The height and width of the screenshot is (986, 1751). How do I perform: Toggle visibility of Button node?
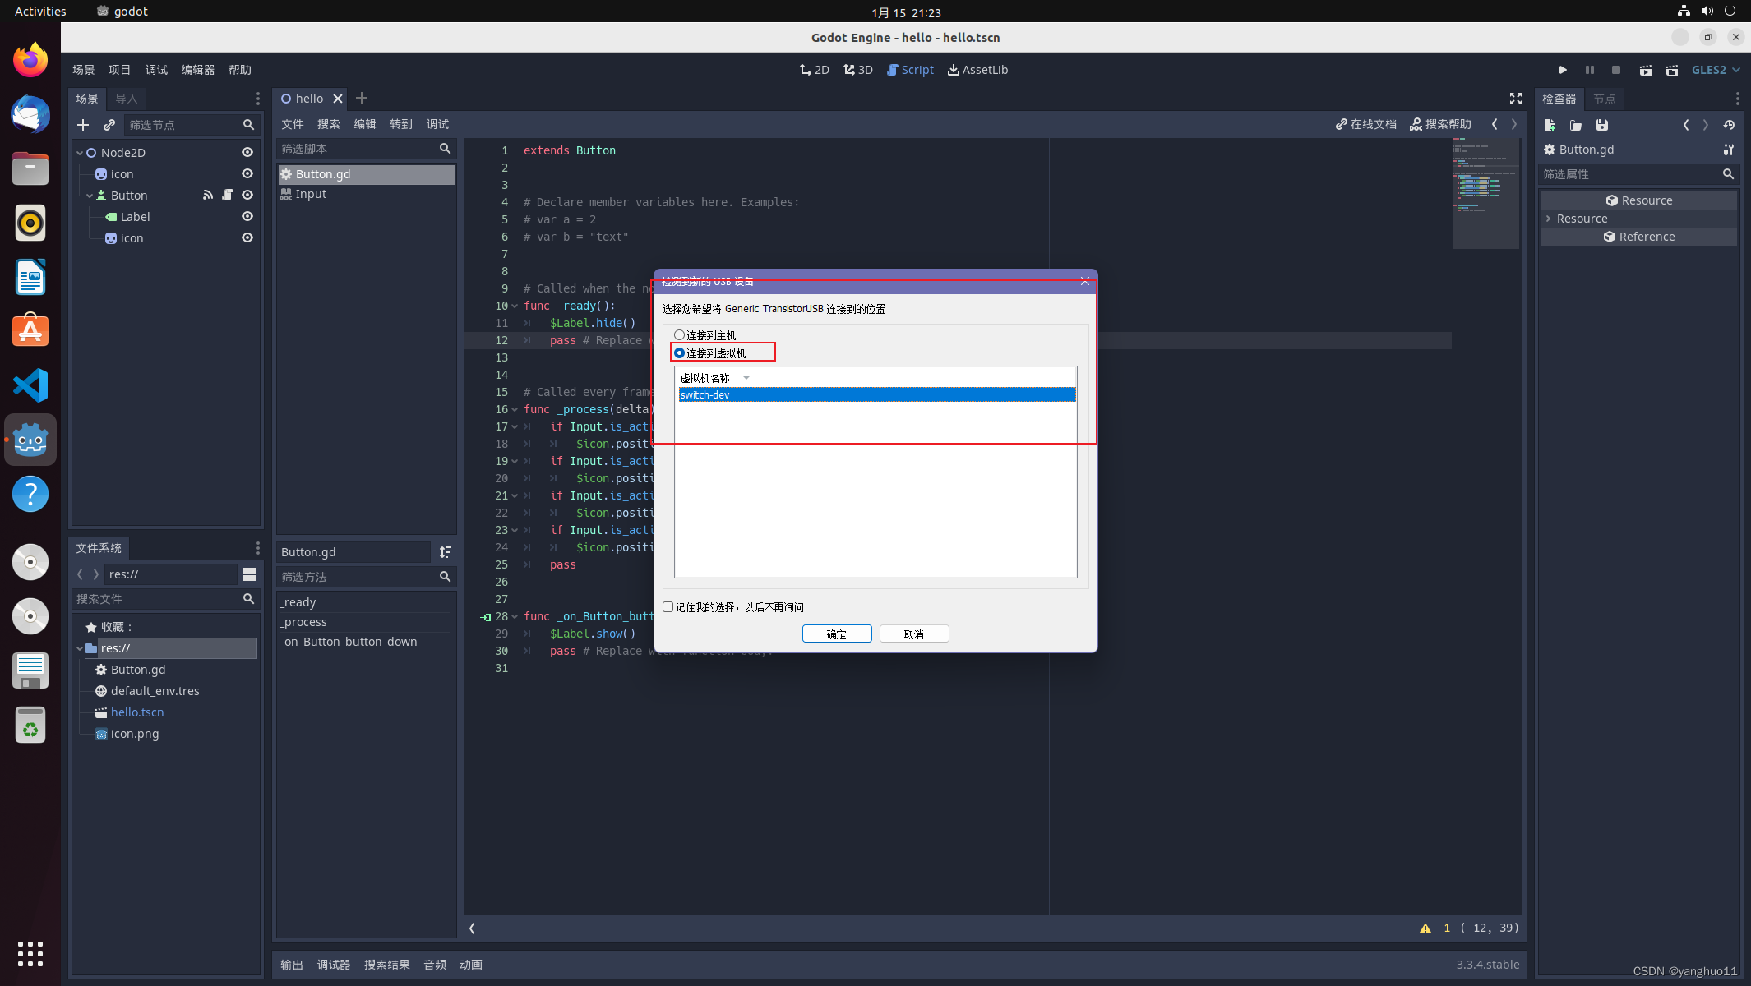click(247, 196)
